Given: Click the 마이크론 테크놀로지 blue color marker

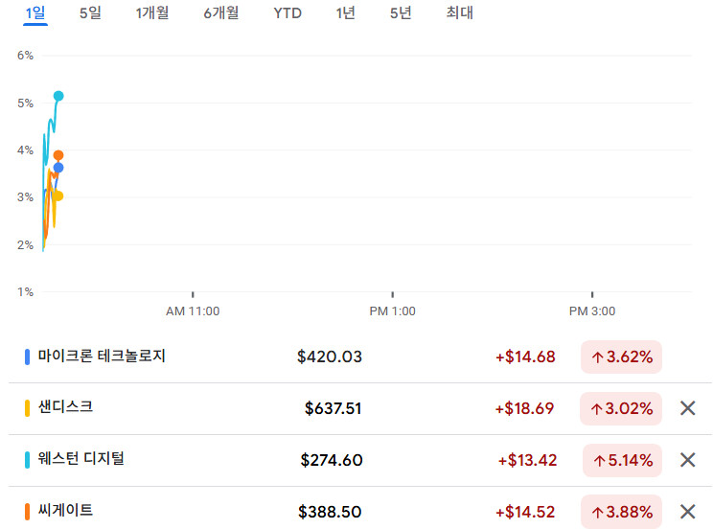Looking at the screenshot, I should pyautogui.click(x=27, y=356).
